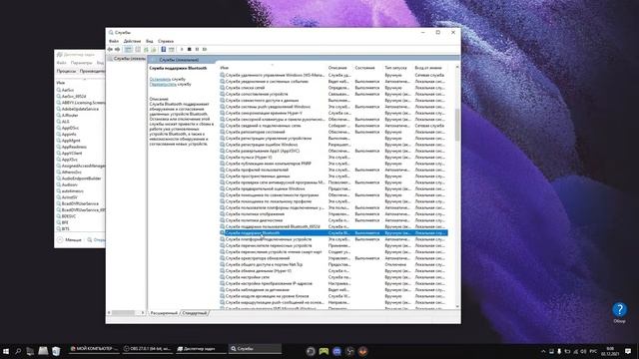The width and height of the screenshot is (639, 359).
Task: Click the Forward arrow in Services toolbar
Action: coord(118,49)
